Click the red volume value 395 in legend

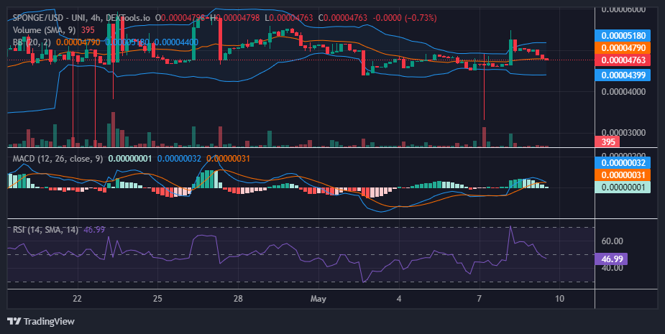click(88, 30)
